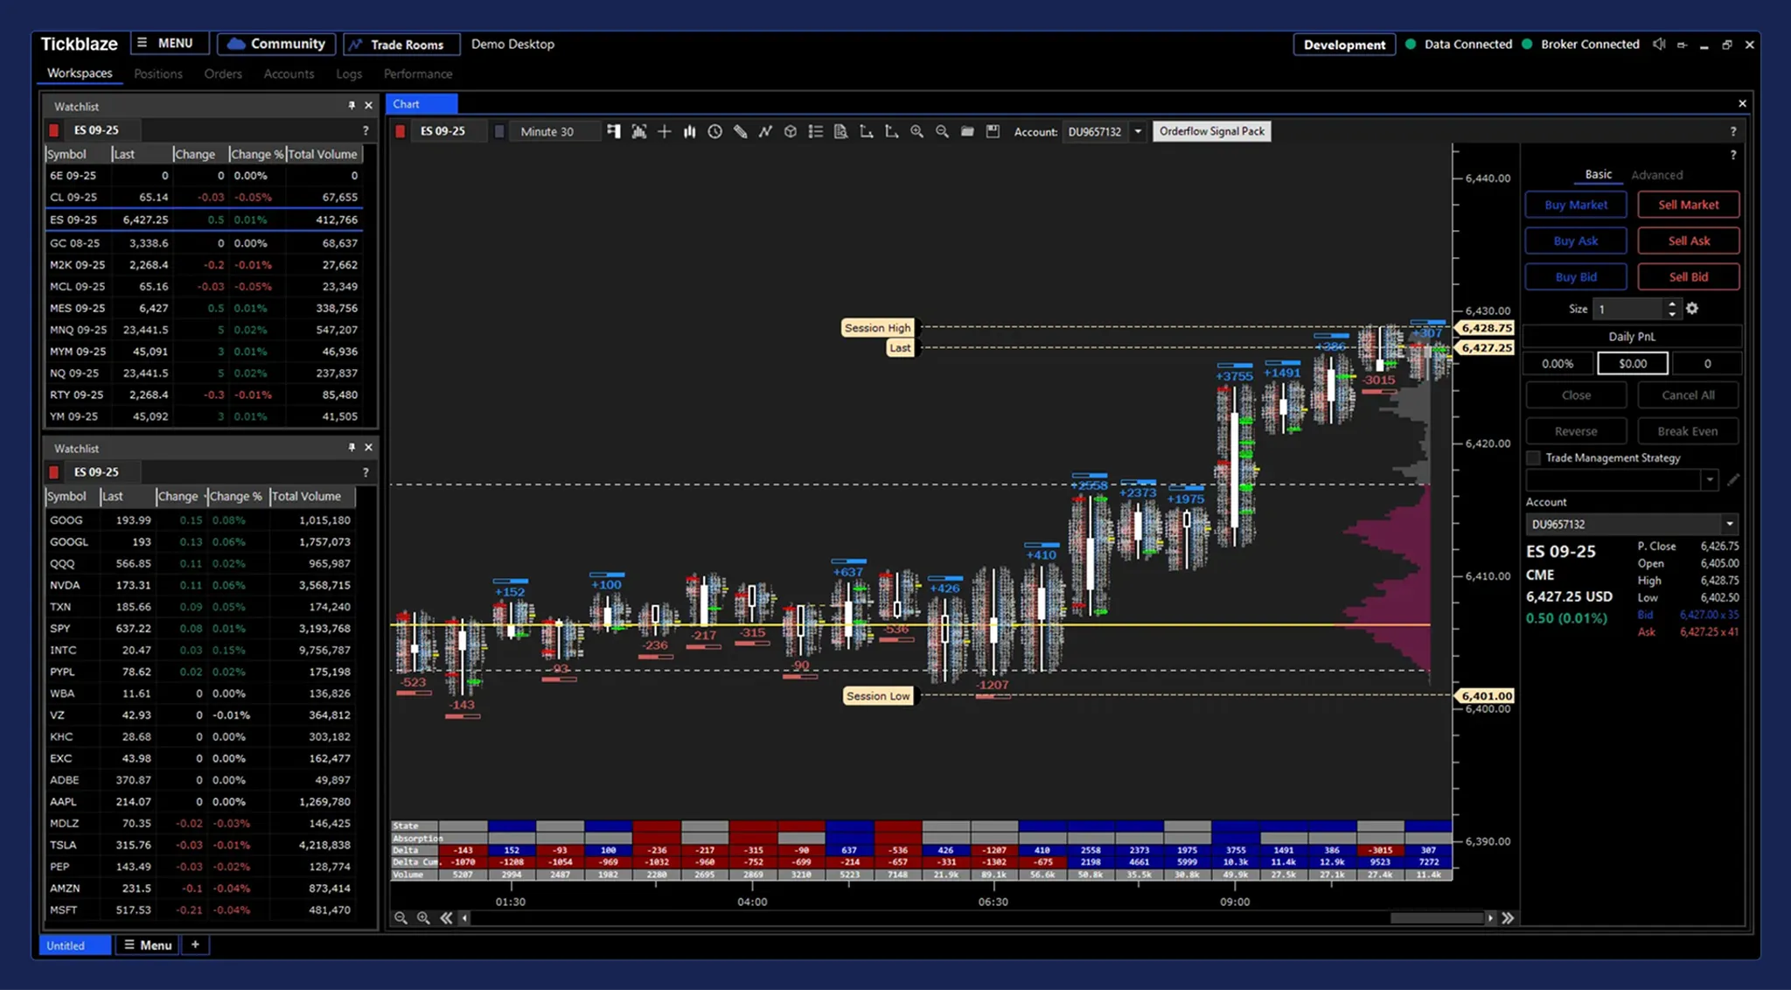Screen dimensions: 1791x990
Task: Zoom in with chart toolbar magnifier plus
Action: [916, 131]
